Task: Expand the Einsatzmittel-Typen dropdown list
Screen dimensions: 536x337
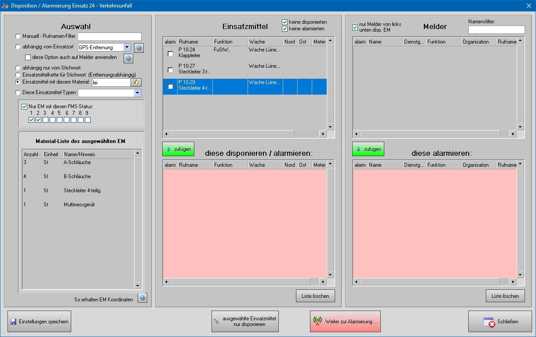Action: tap(137, 93)
